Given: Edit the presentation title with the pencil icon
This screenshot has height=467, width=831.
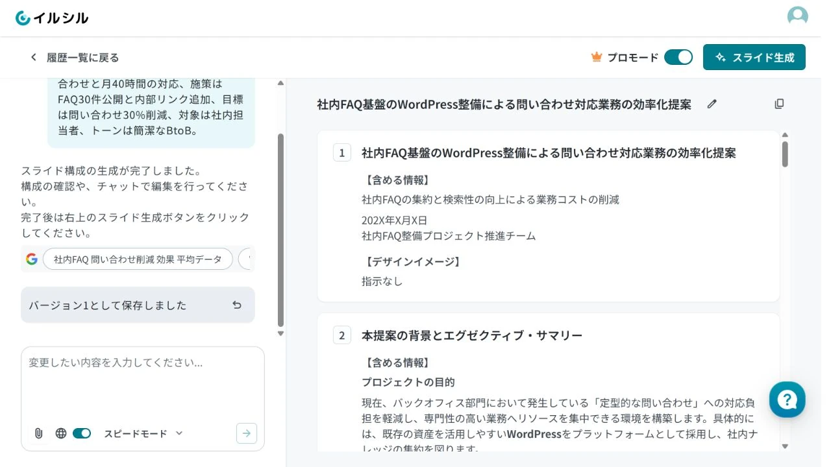Looking at the screenshot, I should click(712, 104).
